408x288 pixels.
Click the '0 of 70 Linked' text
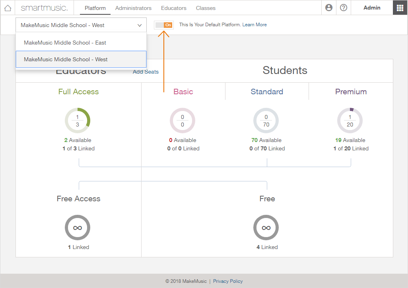coord(267,148)
